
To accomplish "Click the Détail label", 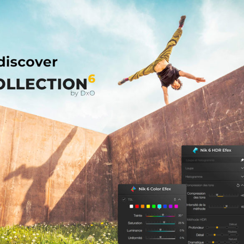I will pos(200,235).
